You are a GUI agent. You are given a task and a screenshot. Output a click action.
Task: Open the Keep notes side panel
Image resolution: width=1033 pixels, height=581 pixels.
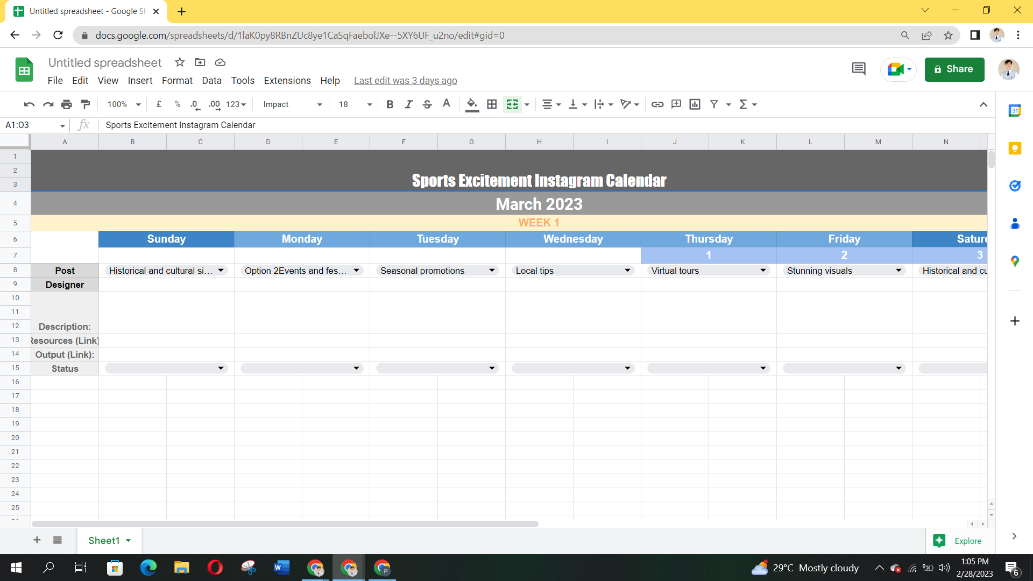pyautogui.click(x=1015, y=148)
